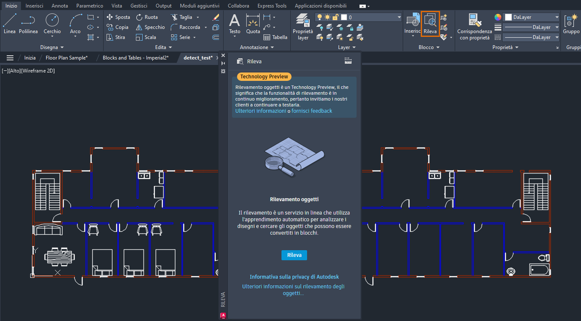
Task: Toggle layer freeze sun icon in layer dropdown
Action: [327, 17]
